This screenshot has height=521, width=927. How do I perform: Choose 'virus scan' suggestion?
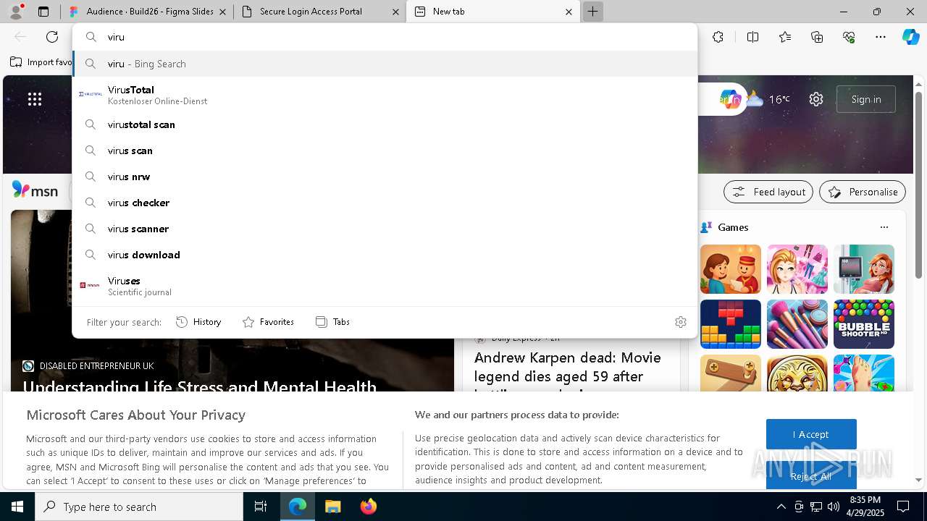[x=385, y=151]
